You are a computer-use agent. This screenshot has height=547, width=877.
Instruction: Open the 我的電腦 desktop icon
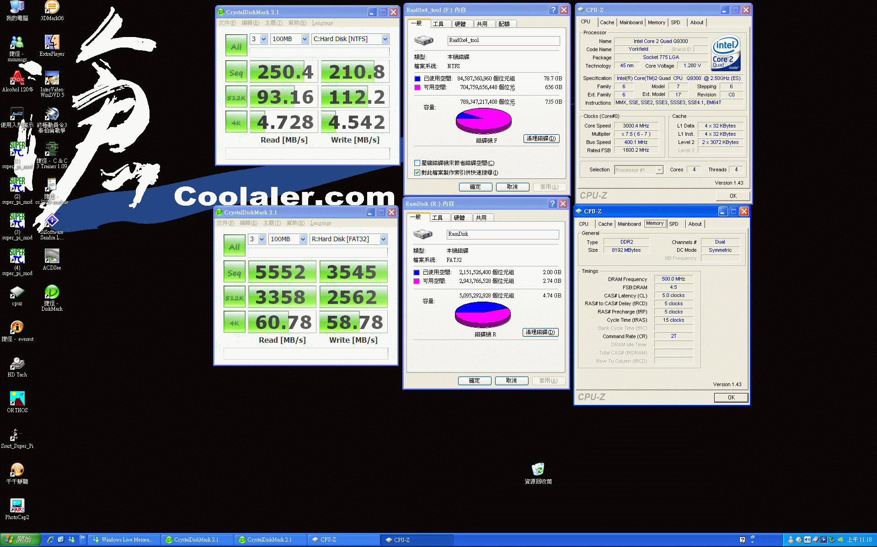[x=17, y=11]
